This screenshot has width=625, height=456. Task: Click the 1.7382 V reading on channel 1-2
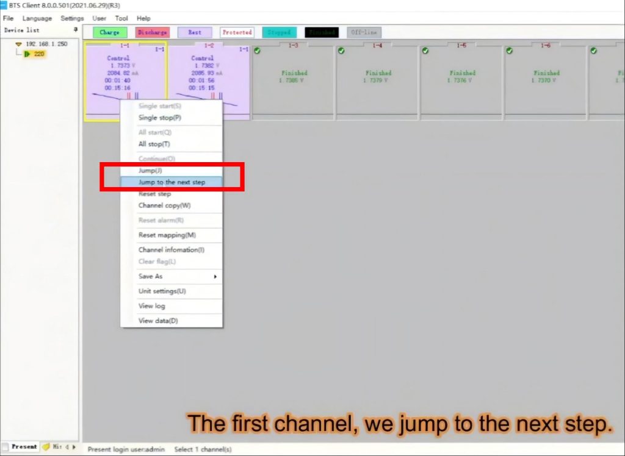coord(207,65)
